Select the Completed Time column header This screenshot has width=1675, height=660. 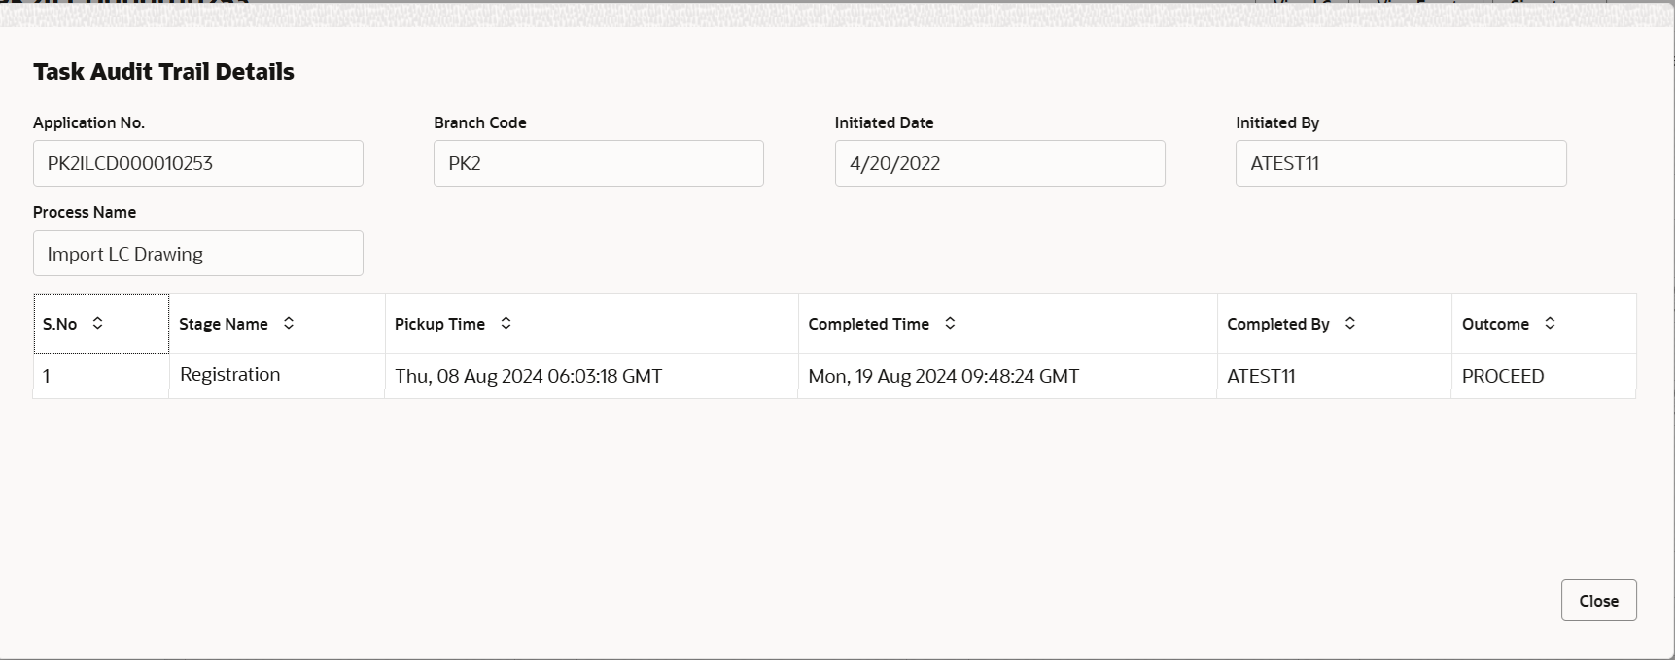(x=1008, y=324)
